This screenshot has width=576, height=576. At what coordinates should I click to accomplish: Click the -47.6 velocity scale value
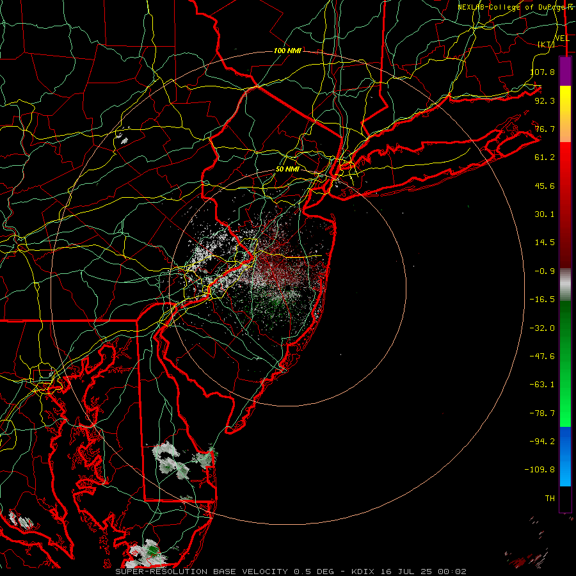(x=542, y=356)
